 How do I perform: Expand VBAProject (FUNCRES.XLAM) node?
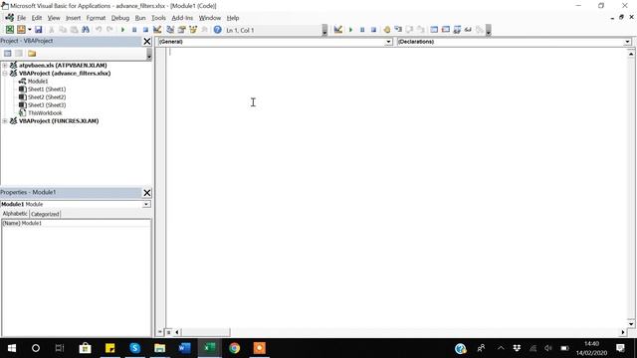tap(5, 121)
